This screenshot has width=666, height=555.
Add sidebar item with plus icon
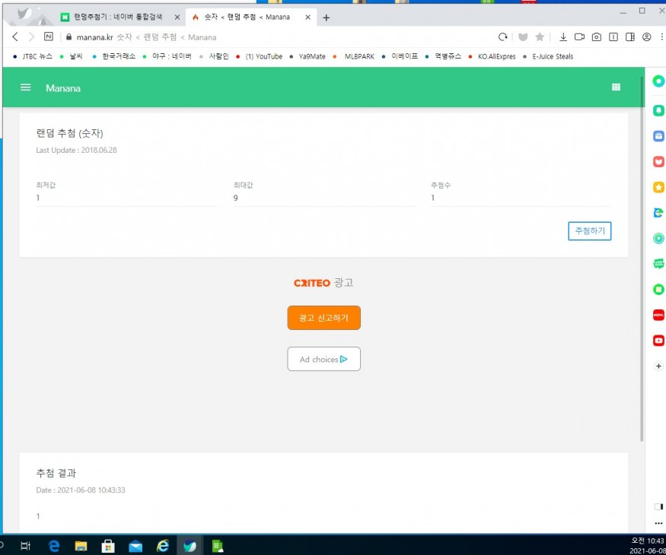pos(658,366)
